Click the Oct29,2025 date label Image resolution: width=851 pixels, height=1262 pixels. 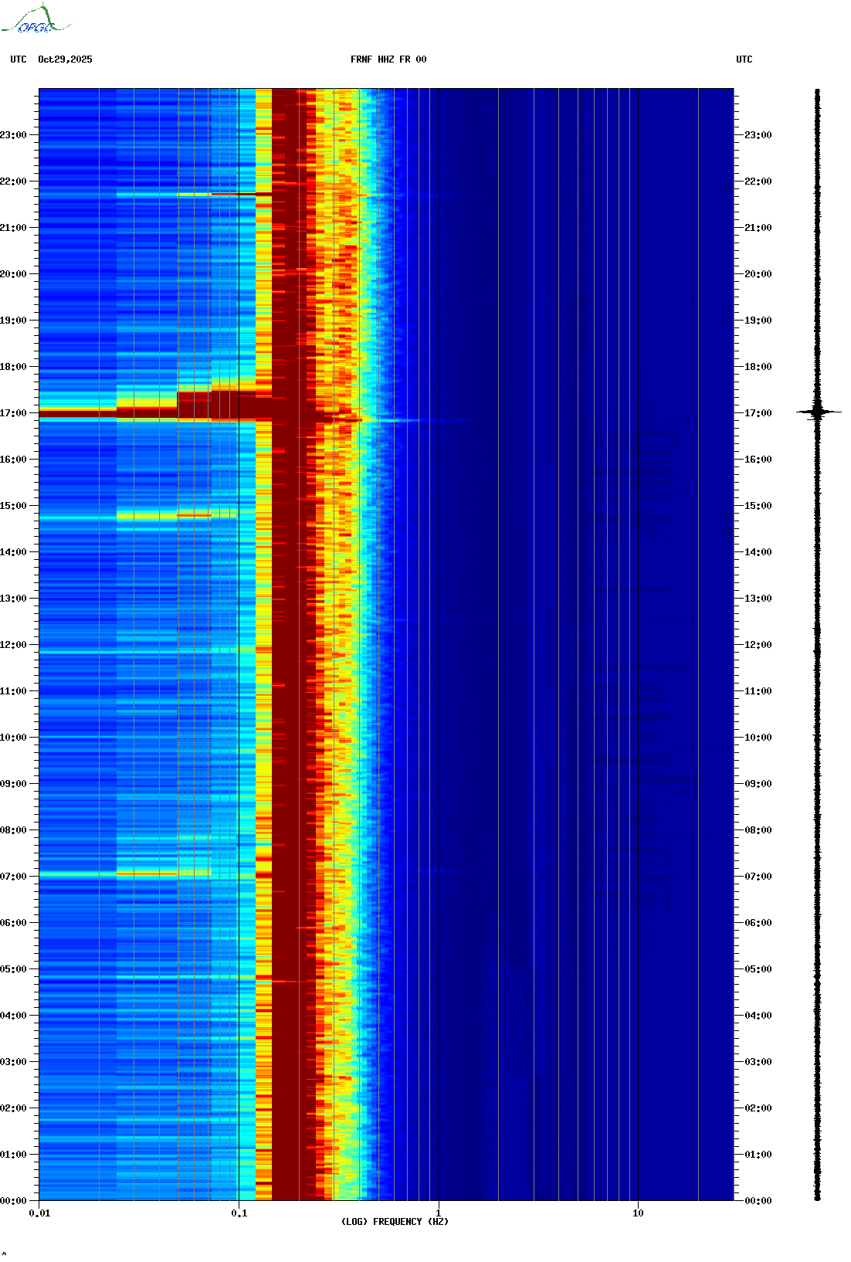pos(65,59)
